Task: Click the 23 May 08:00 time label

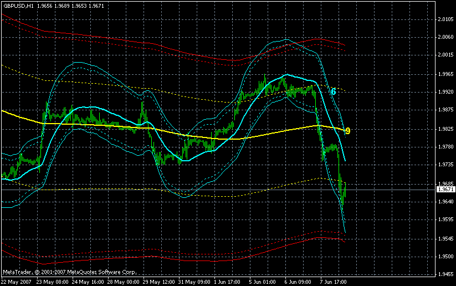Action: coord(52,282)
